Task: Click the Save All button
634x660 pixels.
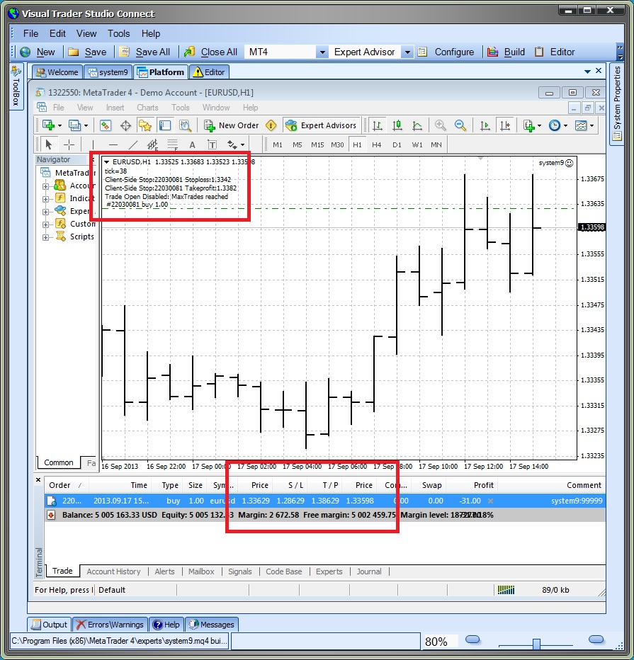Action: (x=145, y=52)
